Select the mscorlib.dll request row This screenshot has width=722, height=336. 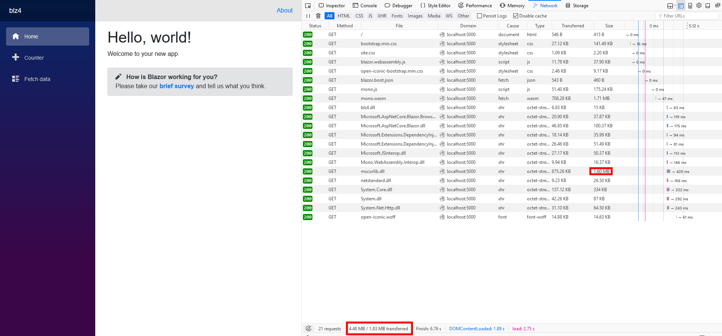click(512, 171)
